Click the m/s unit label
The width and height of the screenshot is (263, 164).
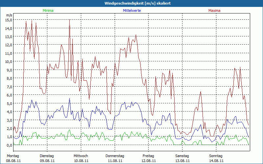tap(9, 15)
